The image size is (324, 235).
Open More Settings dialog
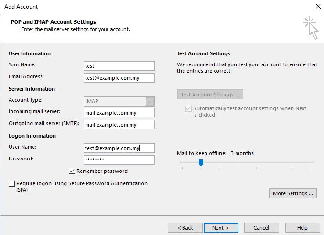coord(293,193)
